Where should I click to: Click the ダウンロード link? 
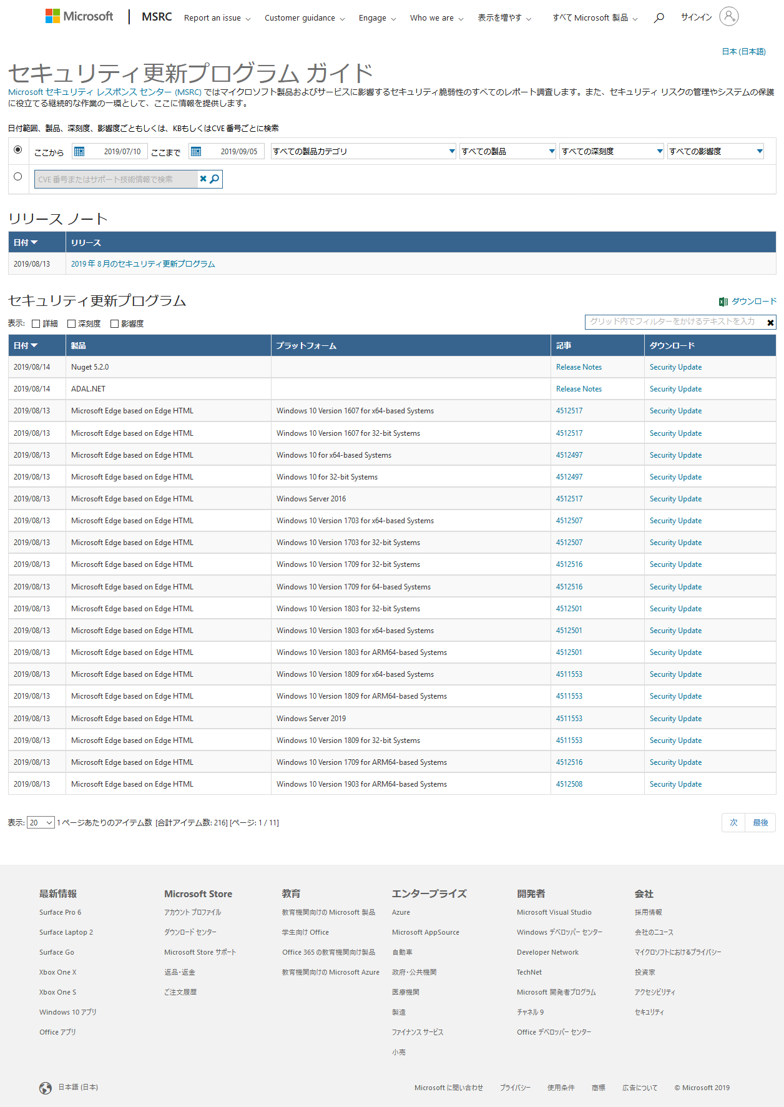(754, 302)
